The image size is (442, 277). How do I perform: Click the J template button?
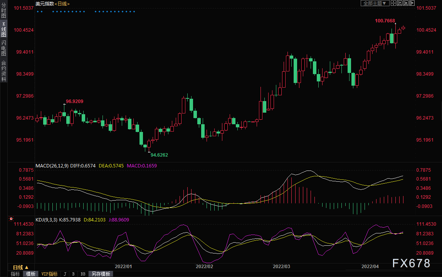[65, 274]
